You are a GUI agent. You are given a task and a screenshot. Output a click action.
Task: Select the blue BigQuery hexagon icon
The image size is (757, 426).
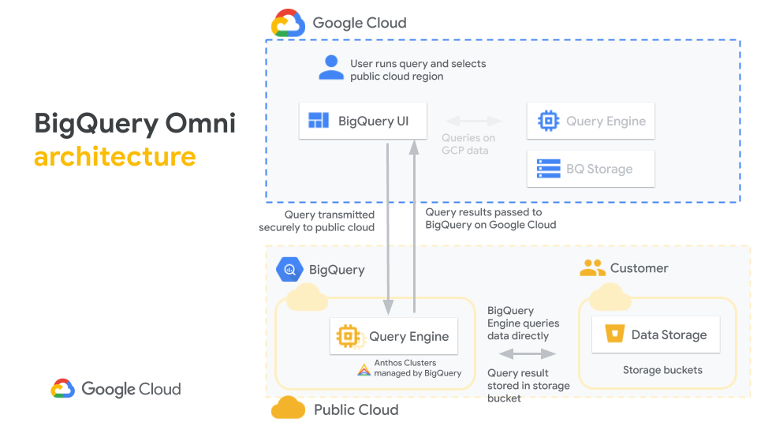289,269
